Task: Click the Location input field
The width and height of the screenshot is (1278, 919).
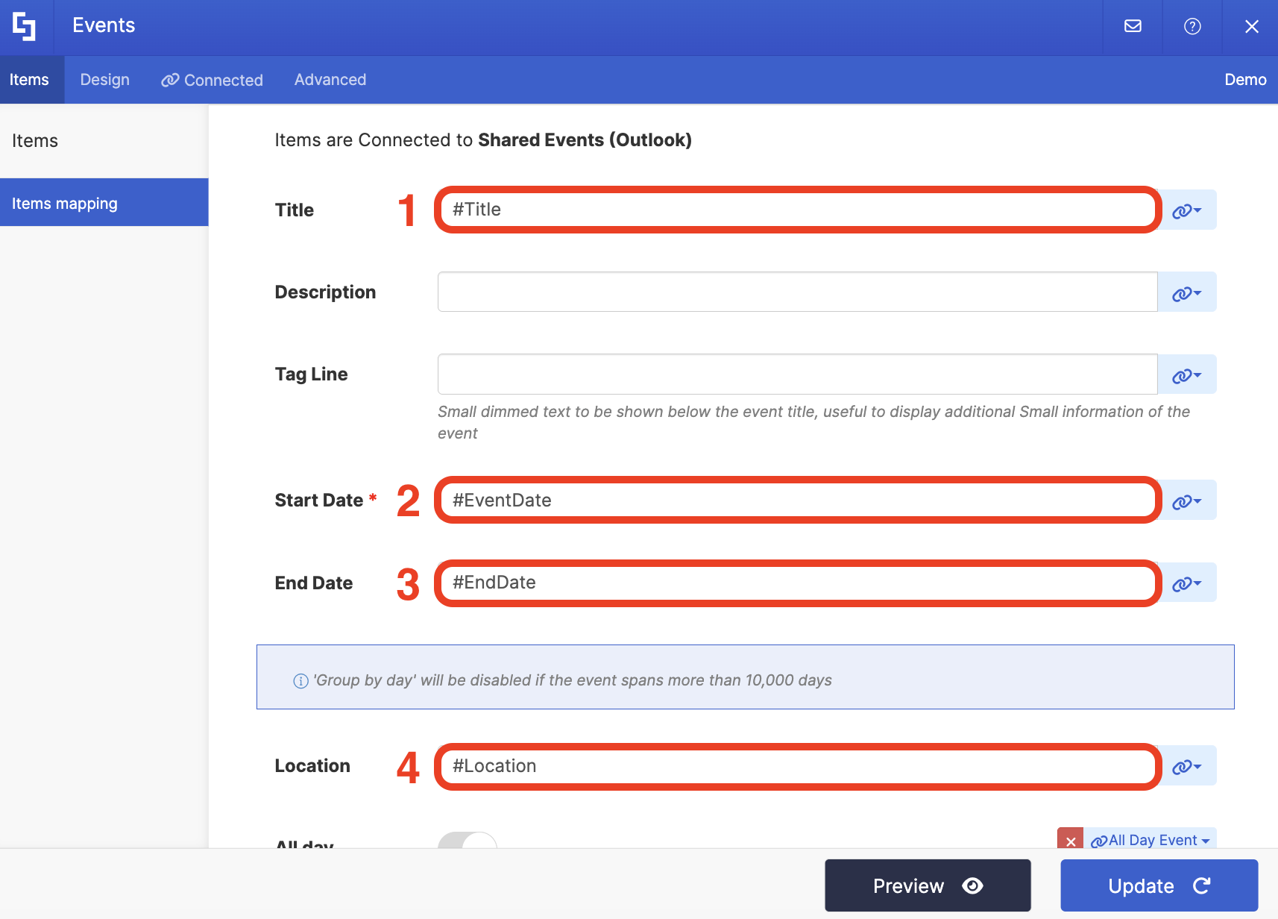Action: (x=797, y=766)
